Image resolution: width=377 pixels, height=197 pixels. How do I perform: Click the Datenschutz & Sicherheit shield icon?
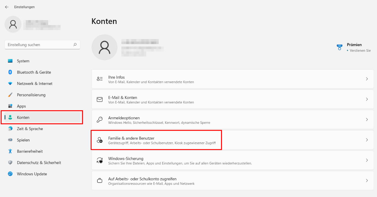pos(10,162)
